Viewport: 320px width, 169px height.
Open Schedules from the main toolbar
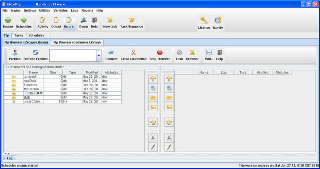[24, 20]
